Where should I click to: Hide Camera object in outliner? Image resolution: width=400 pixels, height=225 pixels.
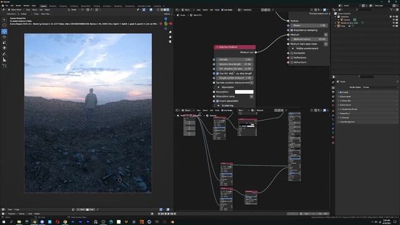tap(394, 19)
